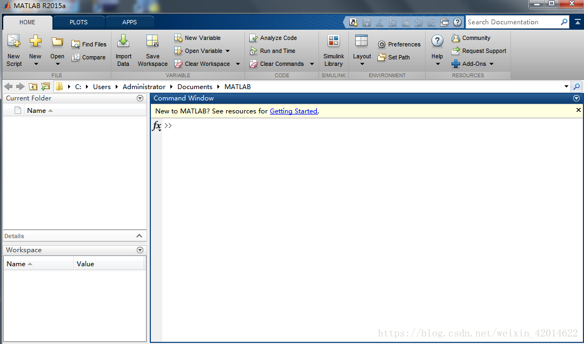Open the Clear Commands dropdown arrow

click(312, 64)
